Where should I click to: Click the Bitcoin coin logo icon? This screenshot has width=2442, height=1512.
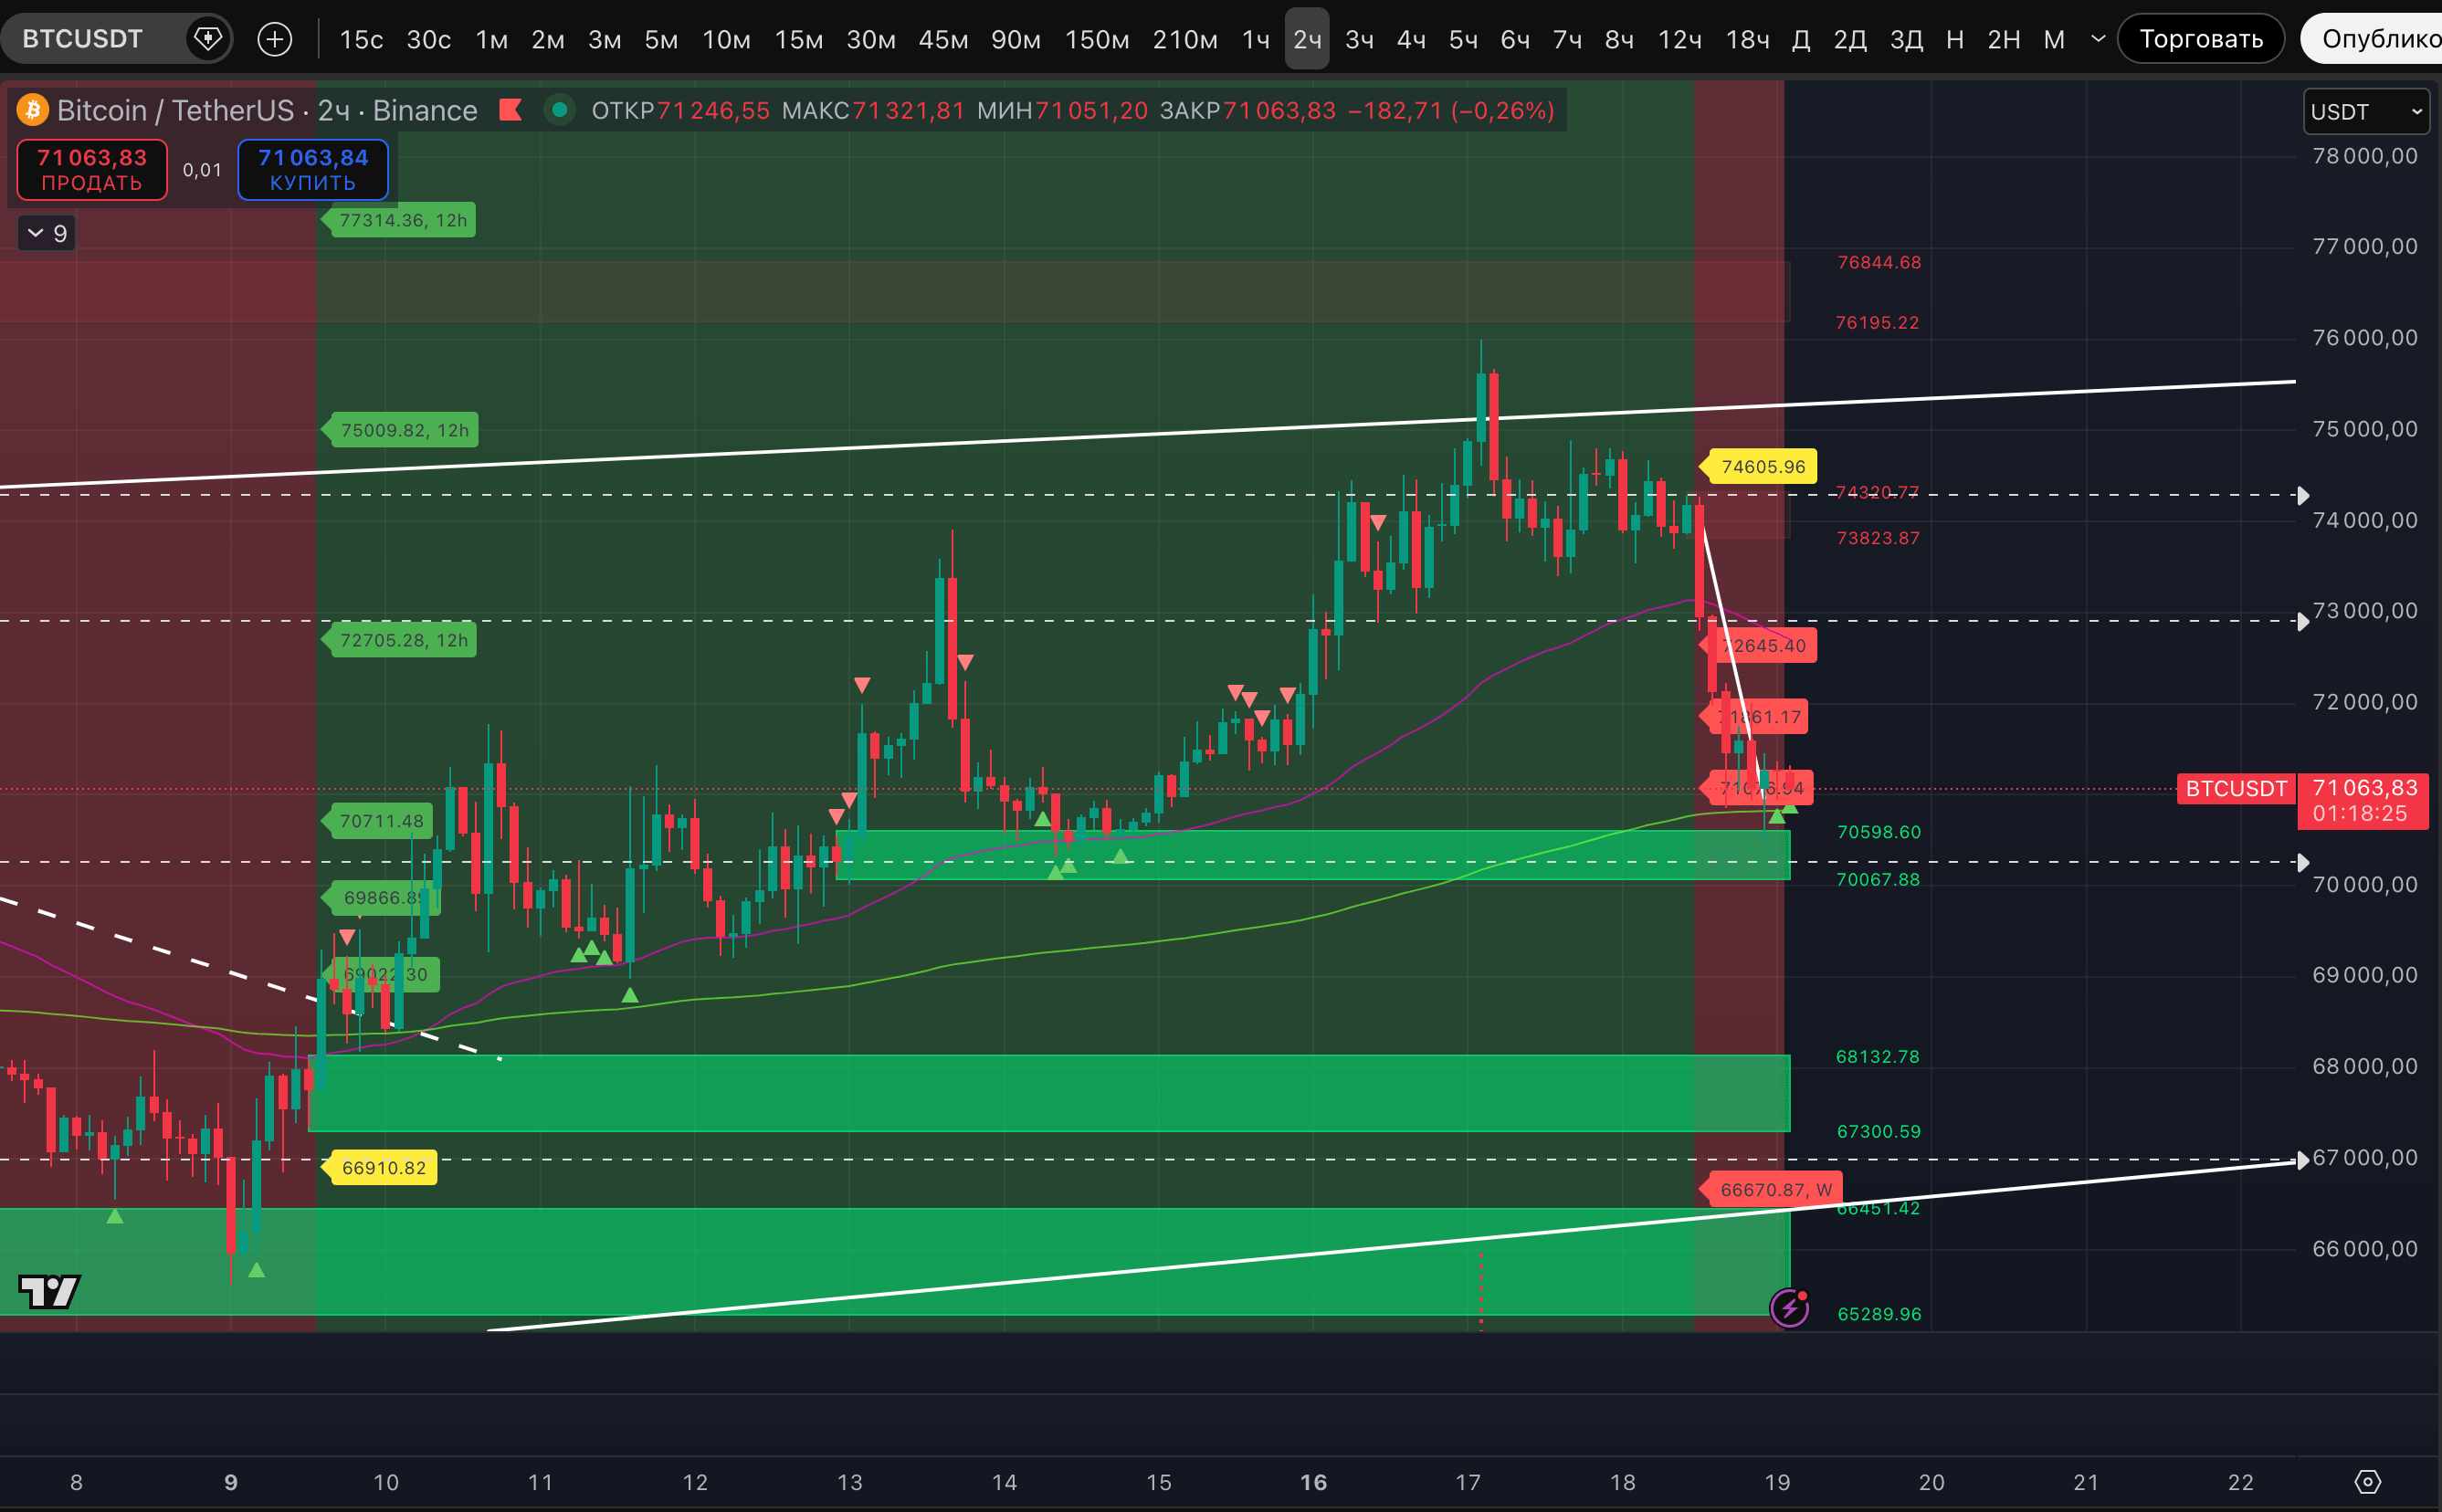[x=33, y=110]
